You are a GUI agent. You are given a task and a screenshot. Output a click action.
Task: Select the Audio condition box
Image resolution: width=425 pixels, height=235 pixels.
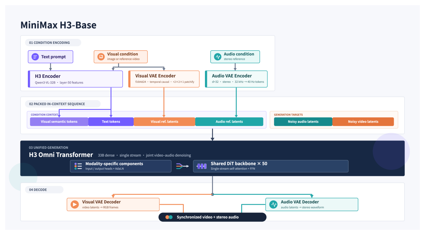(235, 57)
